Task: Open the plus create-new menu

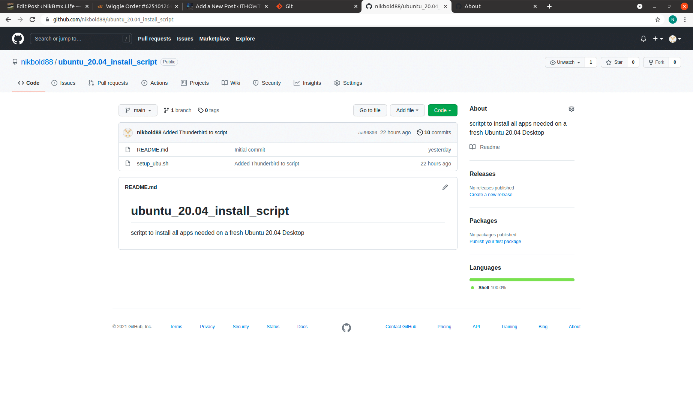Action: point(658,39)
